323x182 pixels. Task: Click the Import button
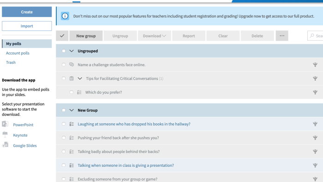27,26
